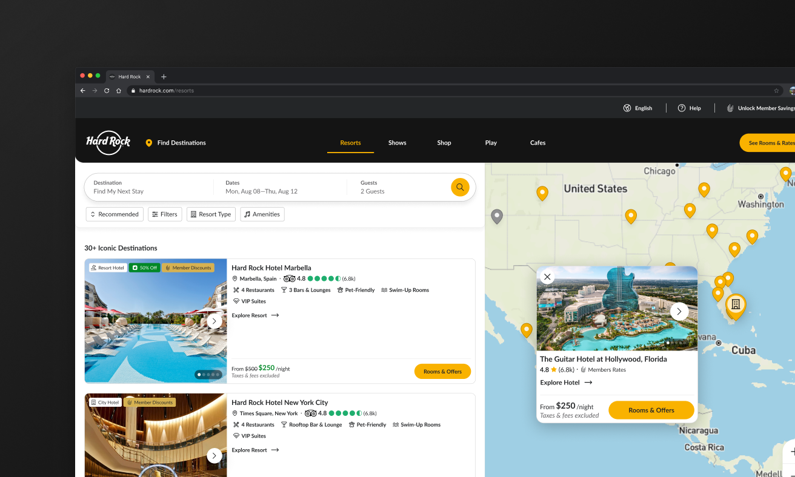Screen dimensions: 795x477
Task: Open the Dates picker field
Action: [x=279, y=187]
